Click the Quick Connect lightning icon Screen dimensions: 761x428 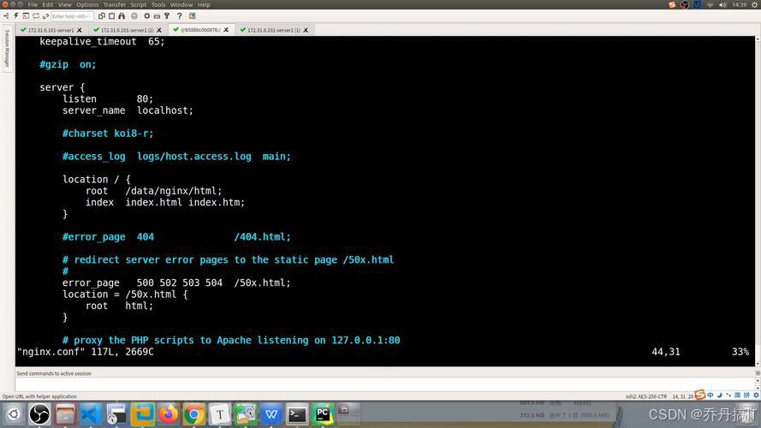16,16
